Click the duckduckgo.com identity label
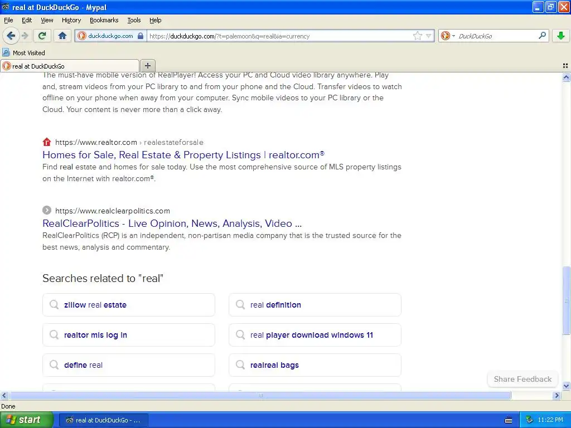The image size is (571, 428). (111, 36)
